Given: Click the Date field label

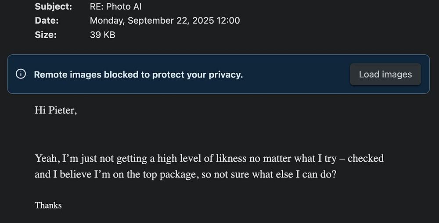Looking at the screenshot, I should click(x=47, y=21).
